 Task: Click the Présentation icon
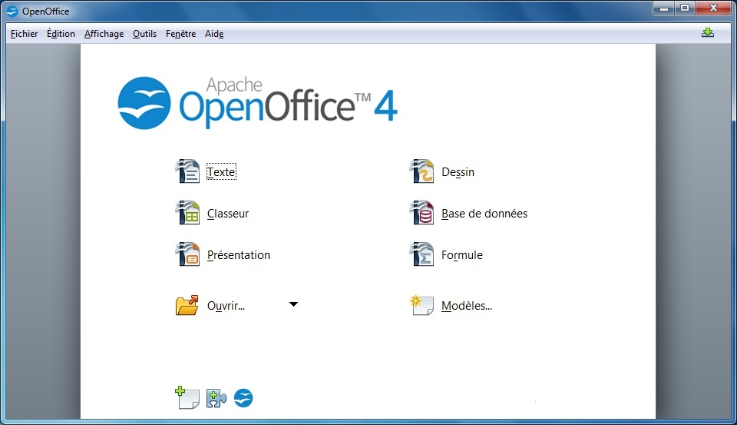pyautogui.click(x=187, y=254)
